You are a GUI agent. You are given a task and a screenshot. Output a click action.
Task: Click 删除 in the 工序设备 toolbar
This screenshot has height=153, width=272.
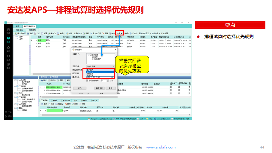68,104
